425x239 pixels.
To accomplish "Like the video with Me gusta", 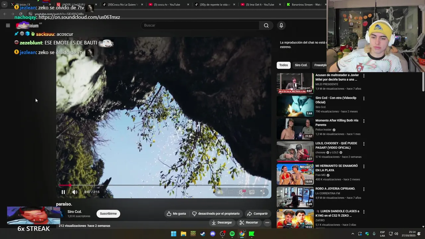I will click(176, 213).
